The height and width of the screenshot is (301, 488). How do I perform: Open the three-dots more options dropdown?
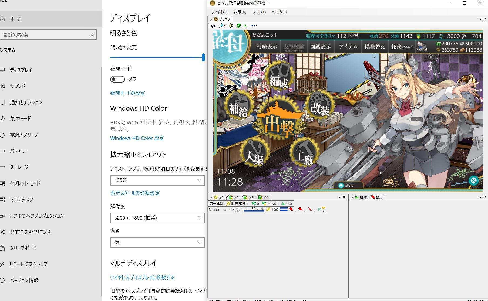click(254, 26)
